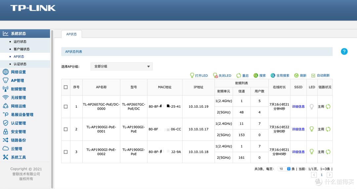Expand the 无线管理 menu text
The image size is (357, 189).
[x=19, y=97]
